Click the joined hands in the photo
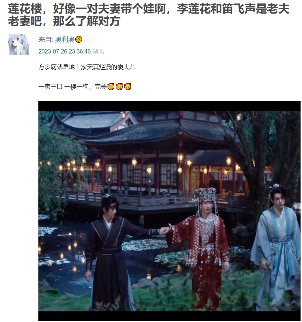The width and height of the screenshot is (302, 322). (164, 230)
